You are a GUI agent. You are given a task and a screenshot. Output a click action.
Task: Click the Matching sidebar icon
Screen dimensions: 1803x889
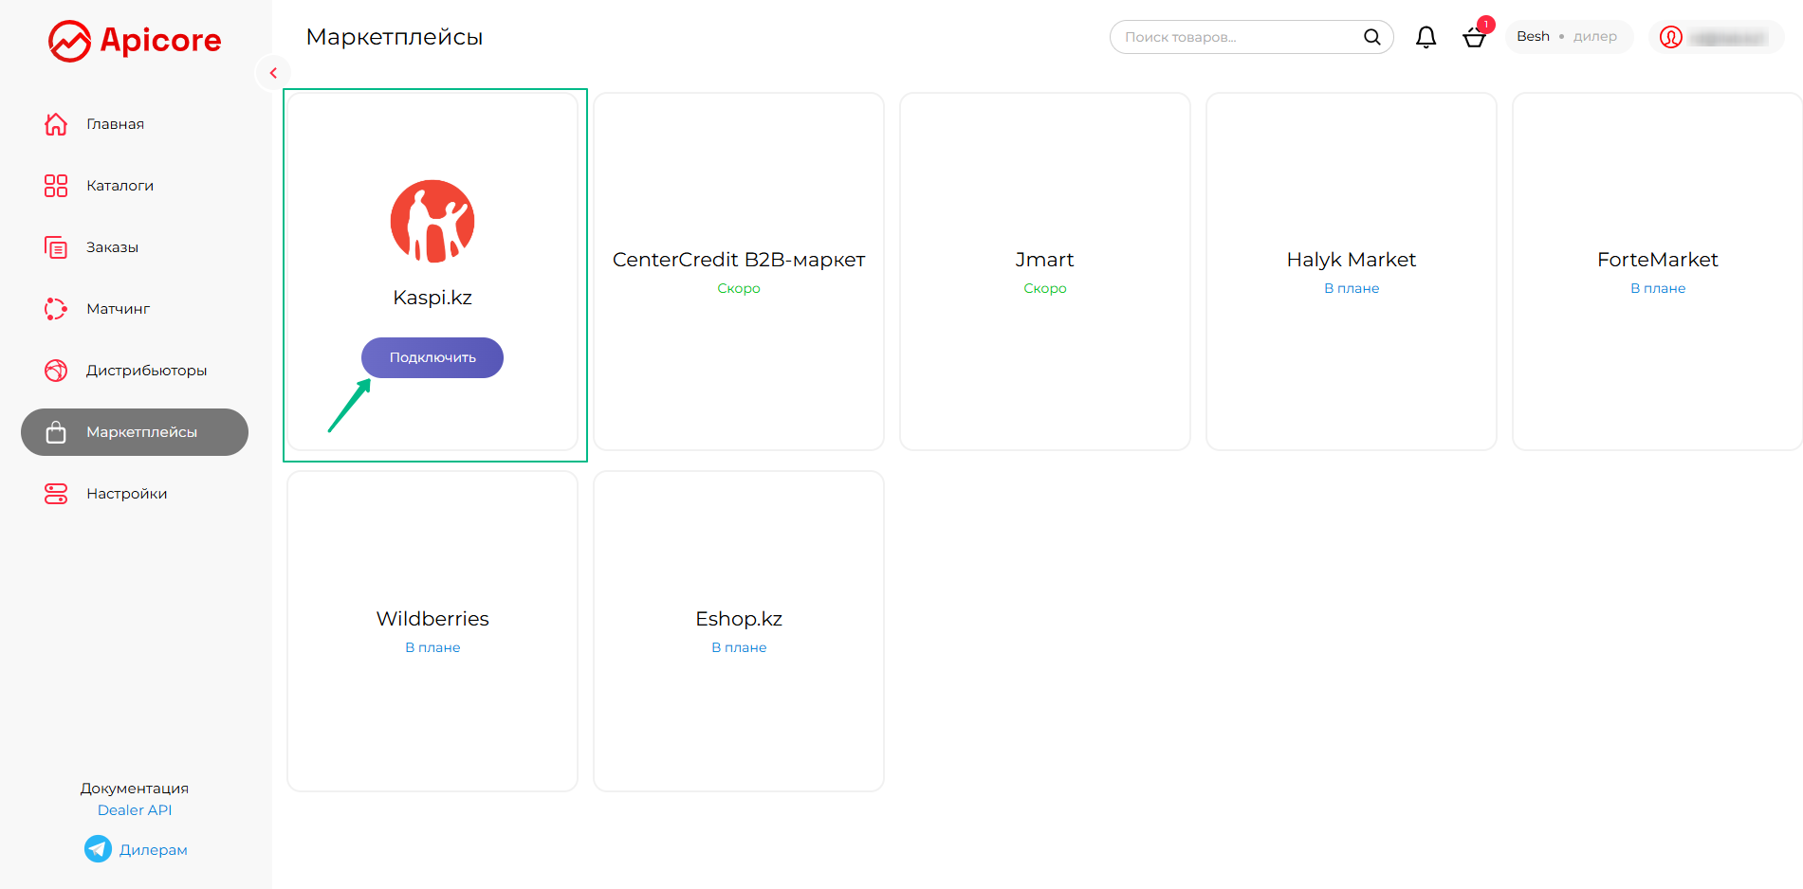pyautogui.click(x=56, y=309)
